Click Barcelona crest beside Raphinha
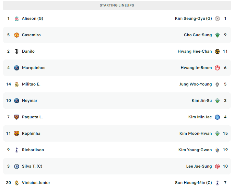This screenshot has width=234, height=196. pos(16,133)
